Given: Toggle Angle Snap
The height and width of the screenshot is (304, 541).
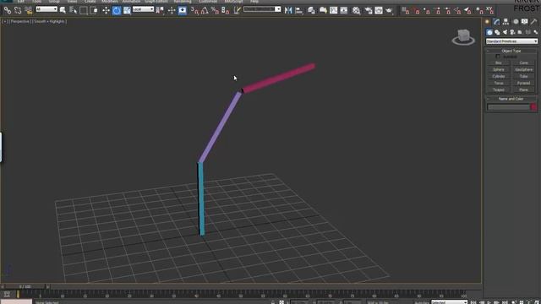Looking at the screenshot, I should (x=205, y=10).
